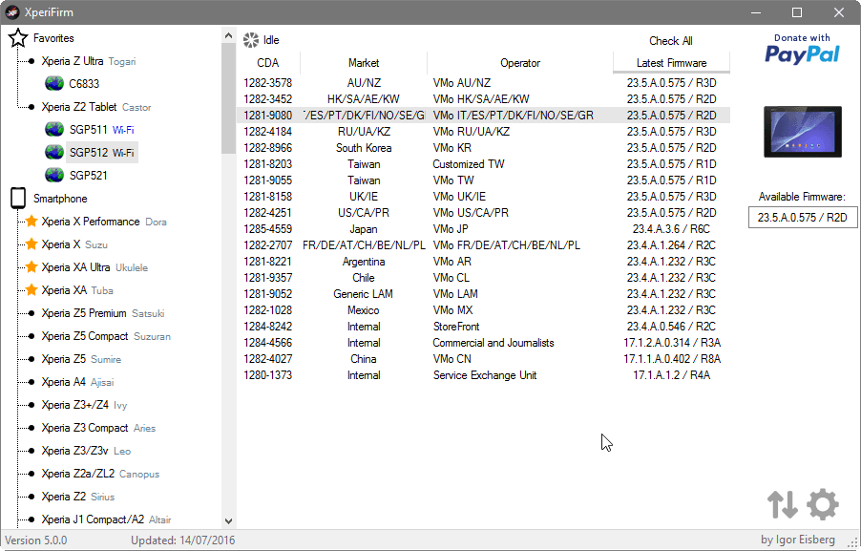Select the Xperia Z5 Sumire entry
Viewport: 861px width, 551px height.
coord(81,359)
